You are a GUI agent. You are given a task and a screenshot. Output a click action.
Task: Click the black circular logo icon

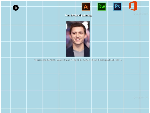pos(16,8)
